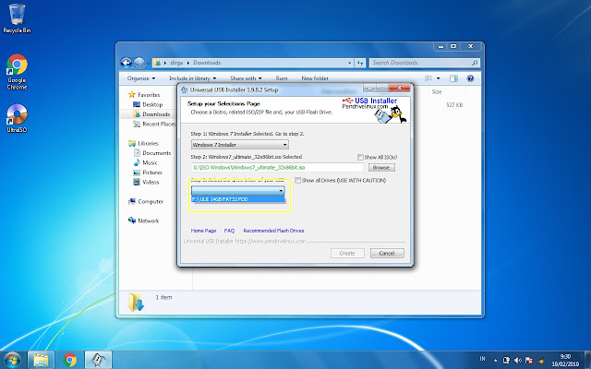Image resolution: width=591 pixels, height=369 pixels.
Task: Click the Explorer Back arrow button
Action: [x=127, y=63]
